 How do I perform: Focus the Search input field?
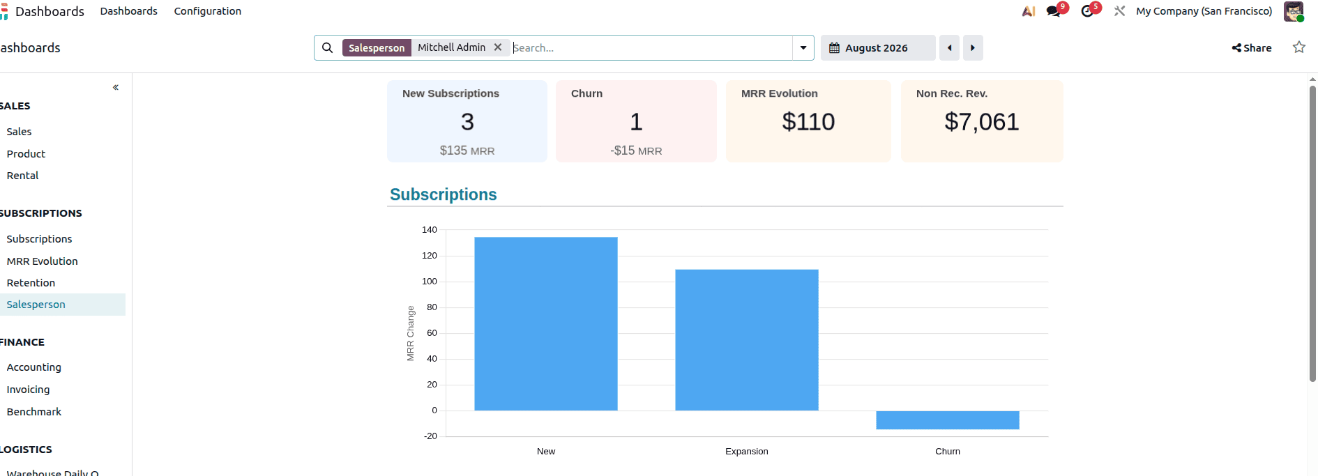(651, 47)
